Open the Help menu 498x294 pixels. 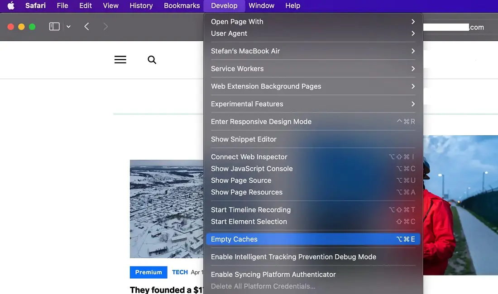point(292,6)
